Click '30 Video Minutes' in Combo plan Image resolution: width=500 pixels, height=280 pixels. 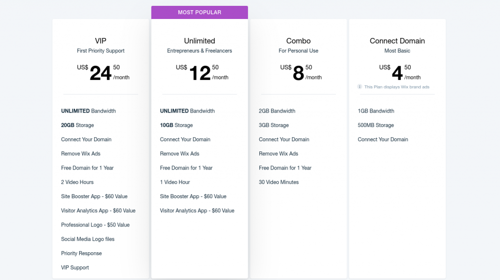(x=279, y=182)
